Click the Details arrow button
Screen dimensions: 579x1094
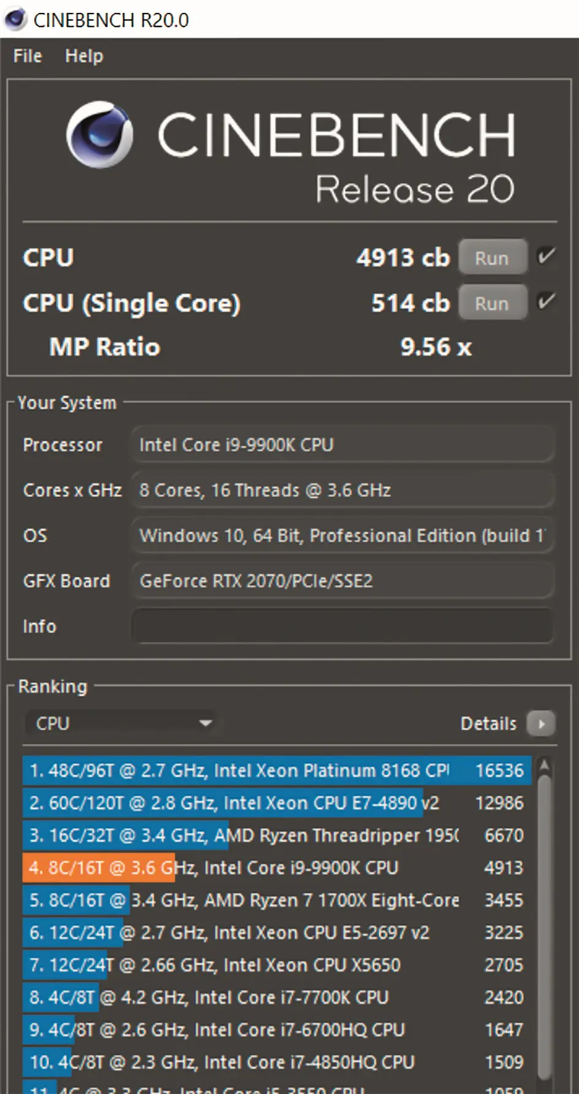(x=541, y=723)
